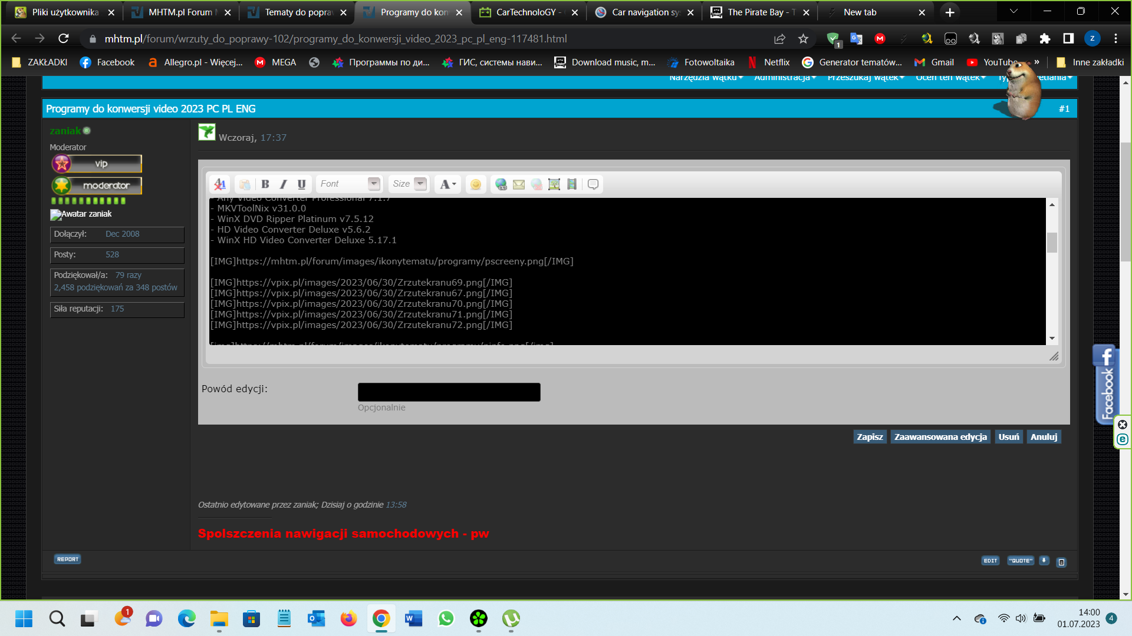This screenshot has height=636, width=1132.
Task: Open the zaniak username link
Action: coord(65,131)
